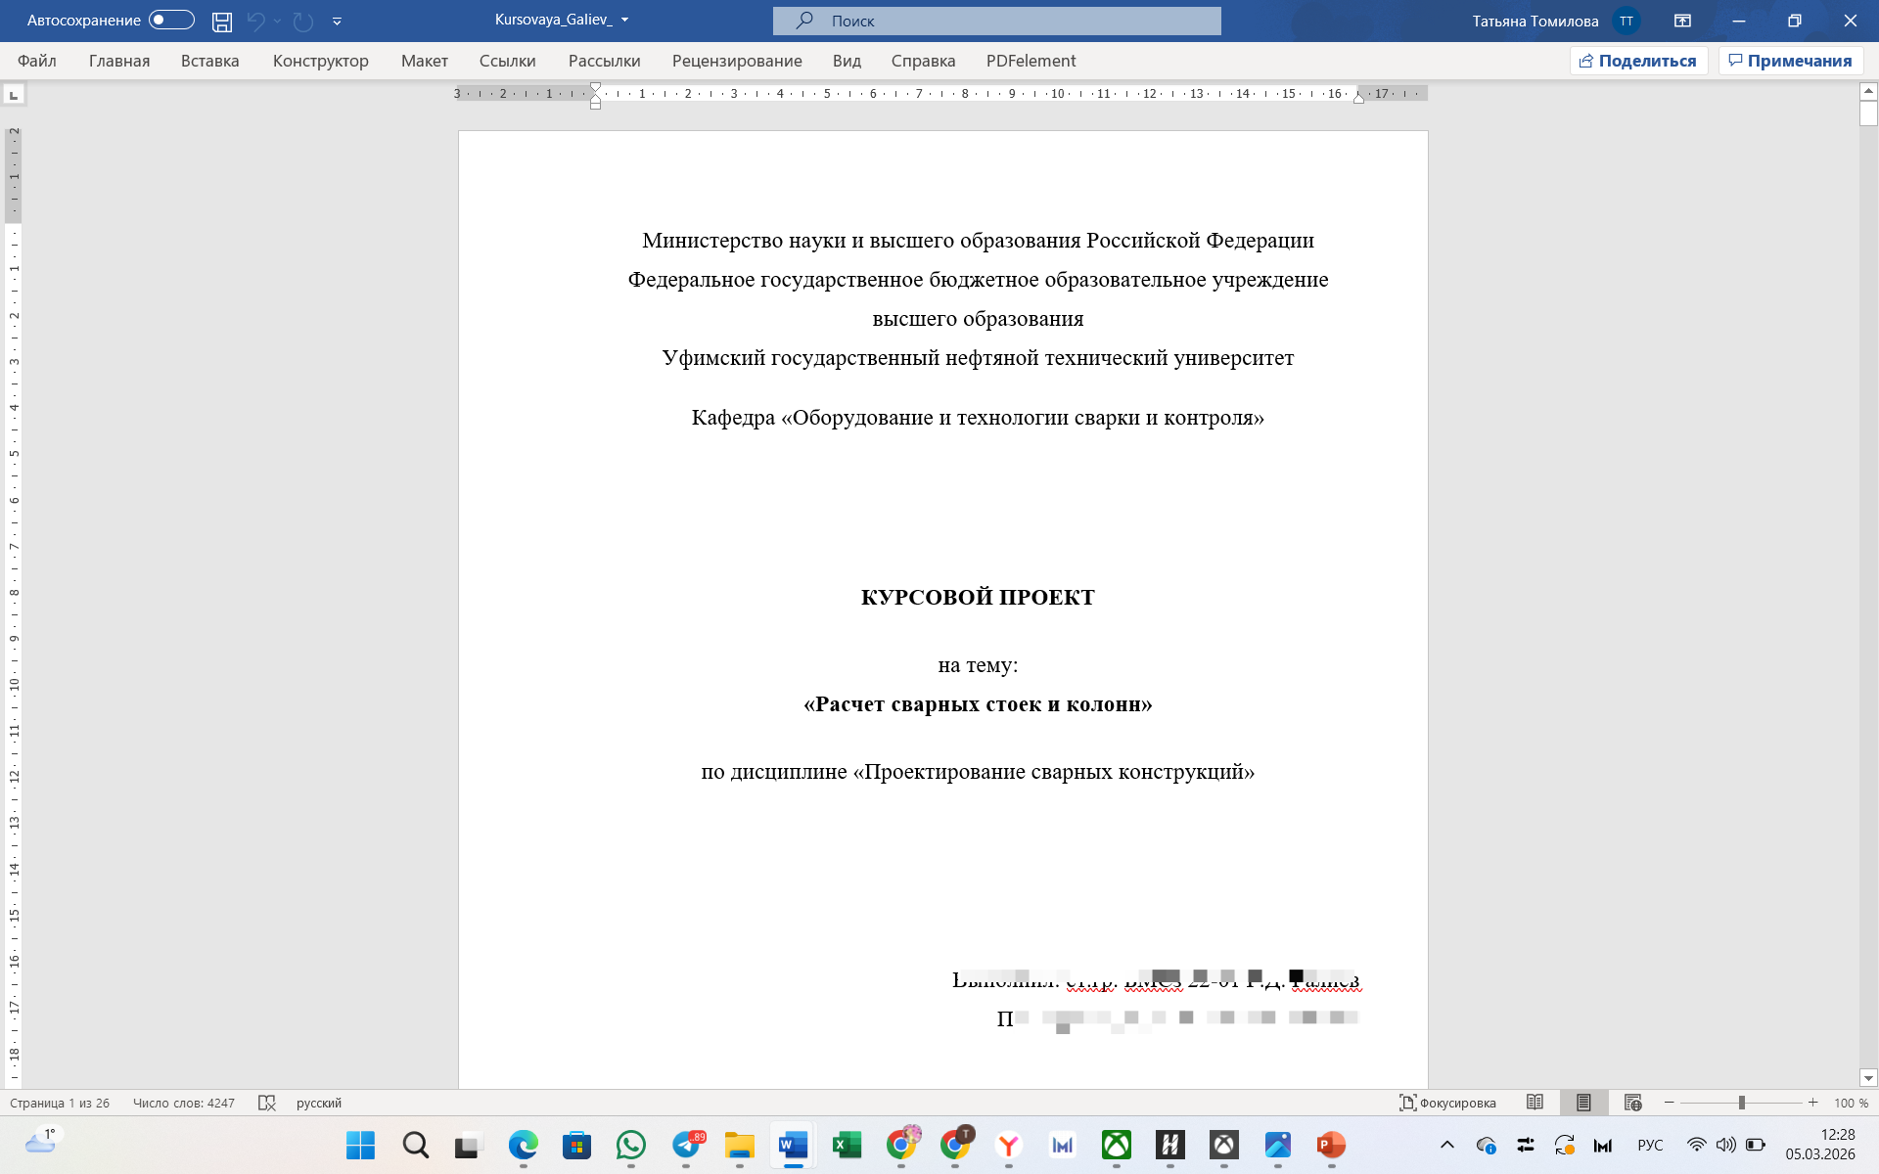Screen dimensions: 1879x1174
Task: Check spelling via proofing status icon
Action: pos(268,1103)
